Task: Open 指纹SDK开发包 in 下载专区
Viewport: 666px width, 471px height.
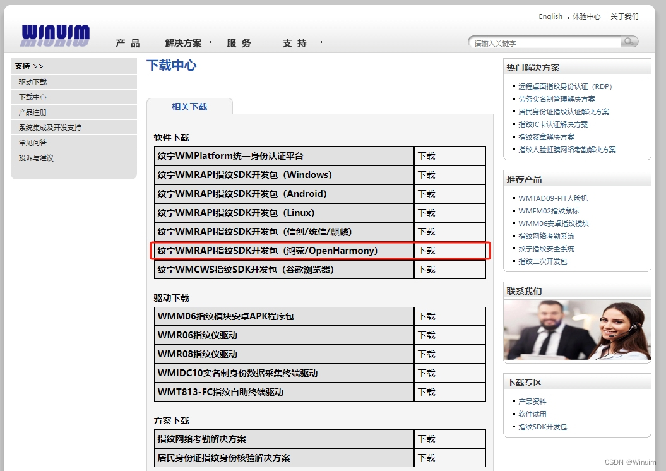Action: pos(542,427)
